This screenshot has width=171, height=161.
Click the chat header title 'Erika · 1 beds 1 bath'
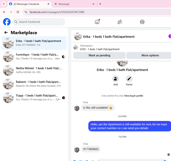point(109,37)
